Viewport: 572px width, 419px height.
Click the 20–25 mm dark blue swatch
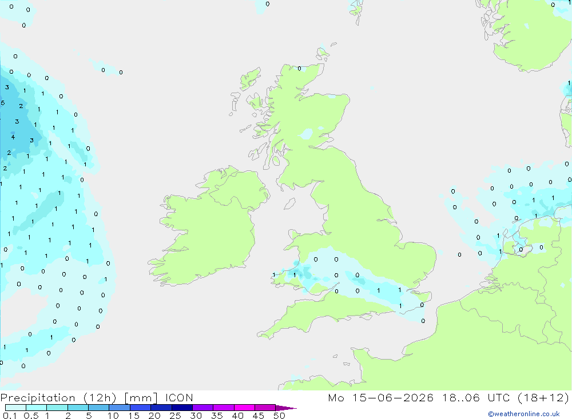161,408
